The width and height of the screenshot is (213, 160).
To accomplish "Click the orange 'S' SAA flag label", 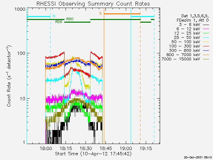I will coord(101,13).
